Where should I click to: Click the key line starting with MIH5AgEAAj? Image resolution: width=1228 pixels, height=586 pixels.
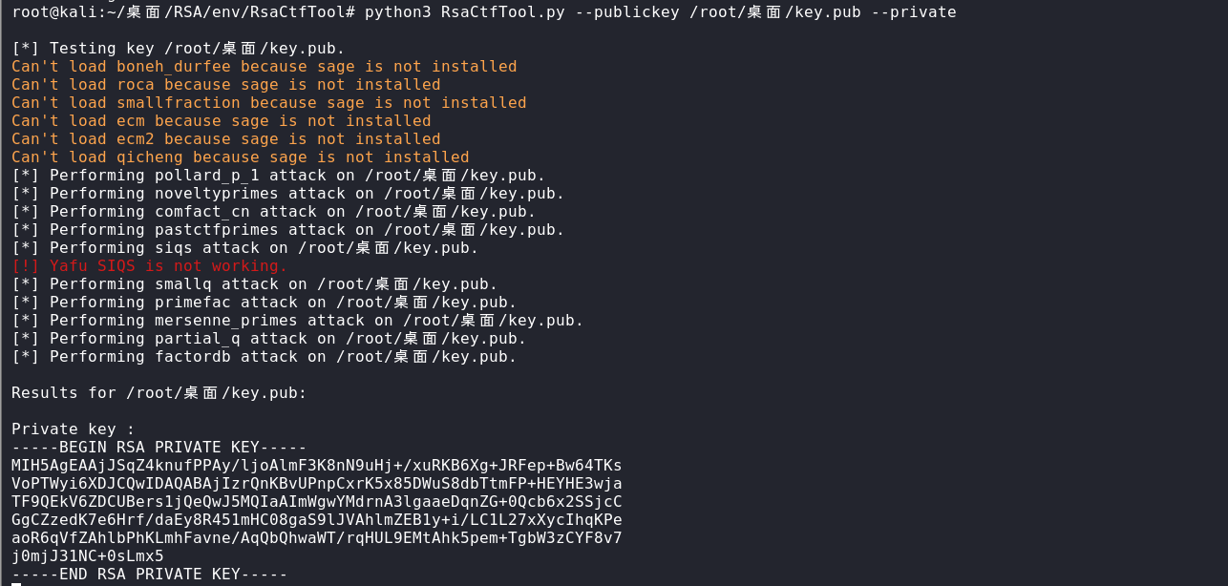[x=316, y=466]
